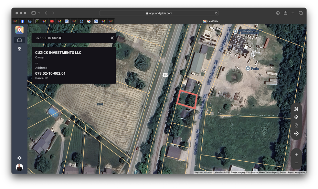318x189 pixels.
Task: Zoom out on the map
Action: pos(296,163)
